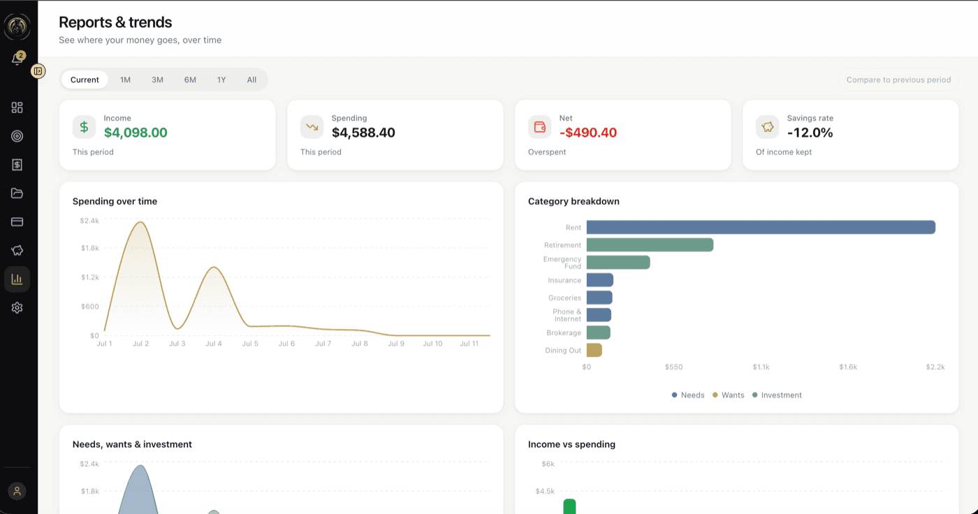Click the Category breakdown heading
This screenshot has height=514, width=978.
coord(574,201)
